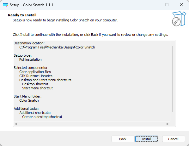Screen dimensions: 189x146
Task: Click the left arrow of horizontal scrollbar
Action: (x=16, y=124)
